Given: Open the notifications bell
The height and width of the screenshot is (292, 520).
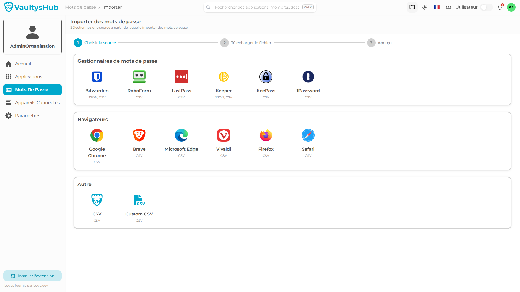Looking at the screenshot, I should [500, 7].
